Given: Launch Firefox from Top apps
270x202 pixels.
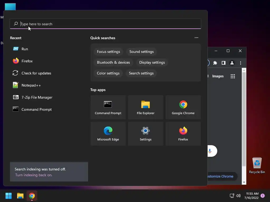Looking at the screenshot, I should 183,134.
